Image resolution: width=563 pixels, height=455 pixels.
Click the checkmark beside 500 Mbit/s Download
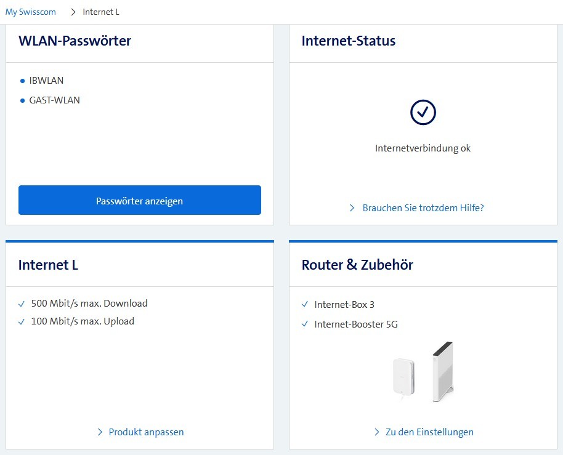pyautogui.click(x=22, y=304)
